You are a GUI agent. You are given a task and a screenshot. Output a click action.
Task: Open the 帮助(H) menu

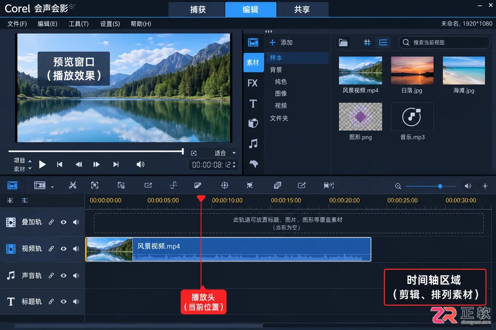click(141, 24)
